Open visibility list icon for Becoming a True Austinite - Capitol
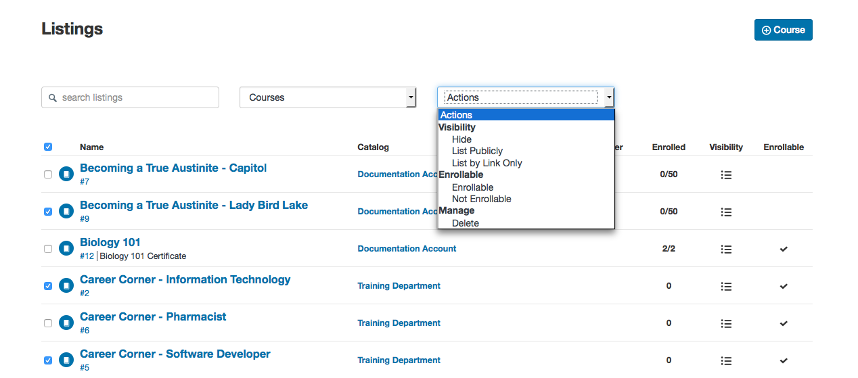This screenshot has width=858, height=378. (x=726, y=174)
